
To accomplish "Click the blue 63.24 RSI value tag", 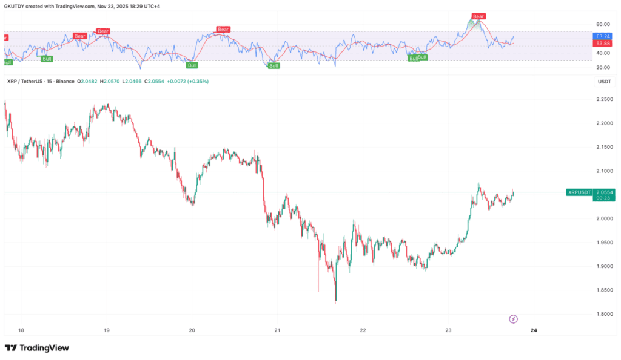I will [604, 36].
